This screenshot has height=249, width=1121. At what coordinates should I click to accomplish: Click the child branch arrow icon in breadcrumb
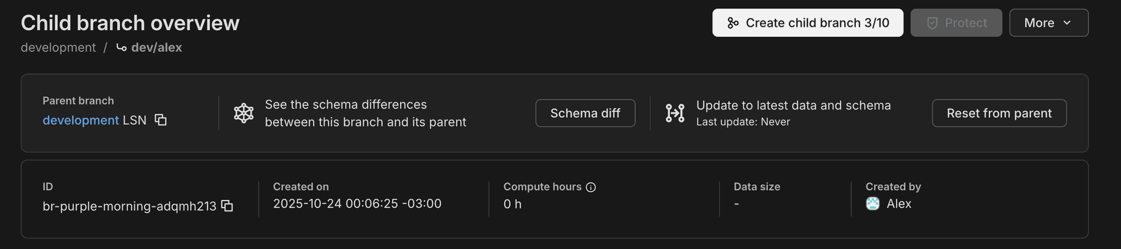(x=121, y=48)
